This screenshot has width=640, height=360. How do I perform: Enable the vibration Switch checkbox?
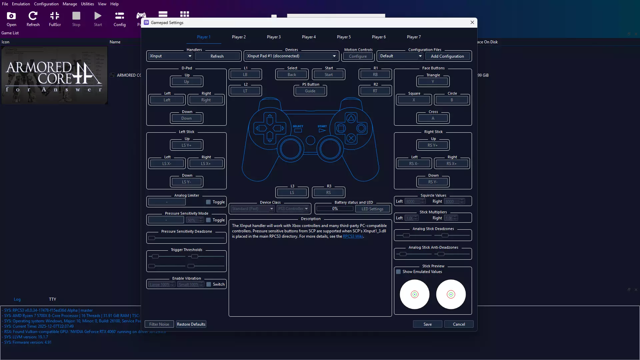209,284
